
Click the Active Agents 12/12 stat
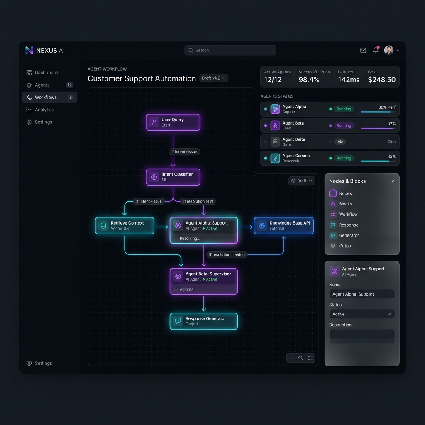point(277,76)
